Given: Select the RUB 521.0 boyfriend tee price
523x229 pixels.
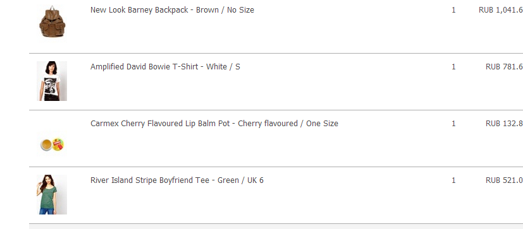Looking at the screenshot, I should [x=504, y=180].
